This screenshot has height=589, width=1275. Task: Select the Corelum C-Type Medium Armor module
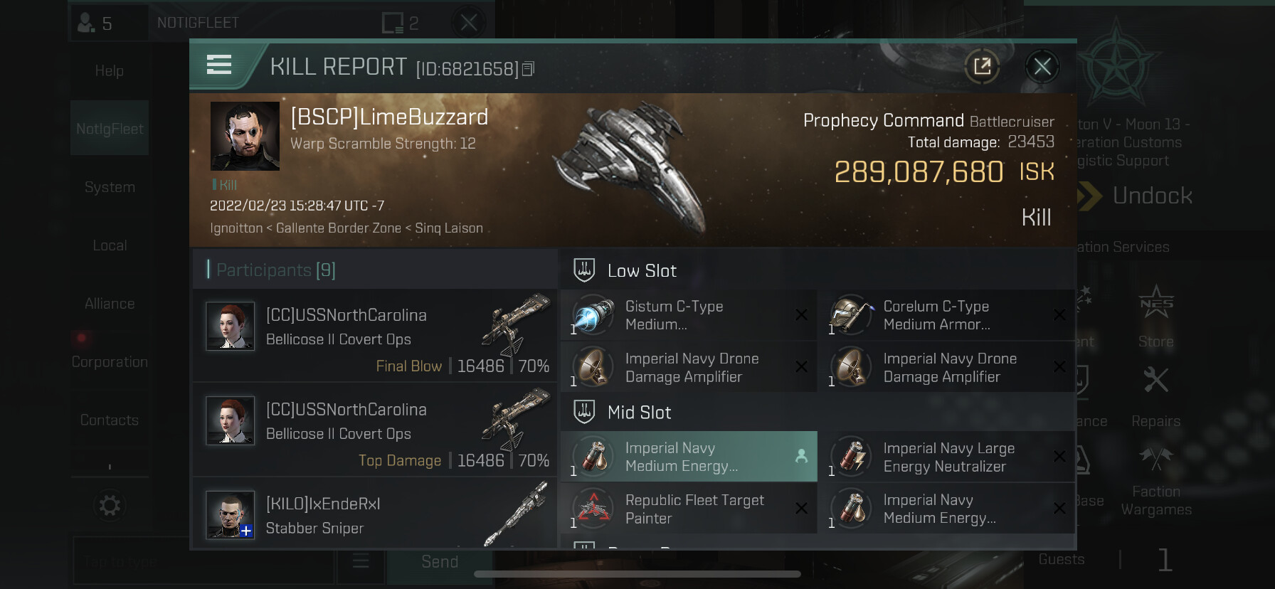click(x=946, y=315)
